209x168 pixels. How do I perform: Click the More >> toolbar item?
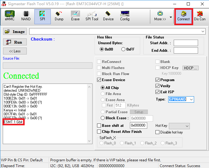click(160, 16)
